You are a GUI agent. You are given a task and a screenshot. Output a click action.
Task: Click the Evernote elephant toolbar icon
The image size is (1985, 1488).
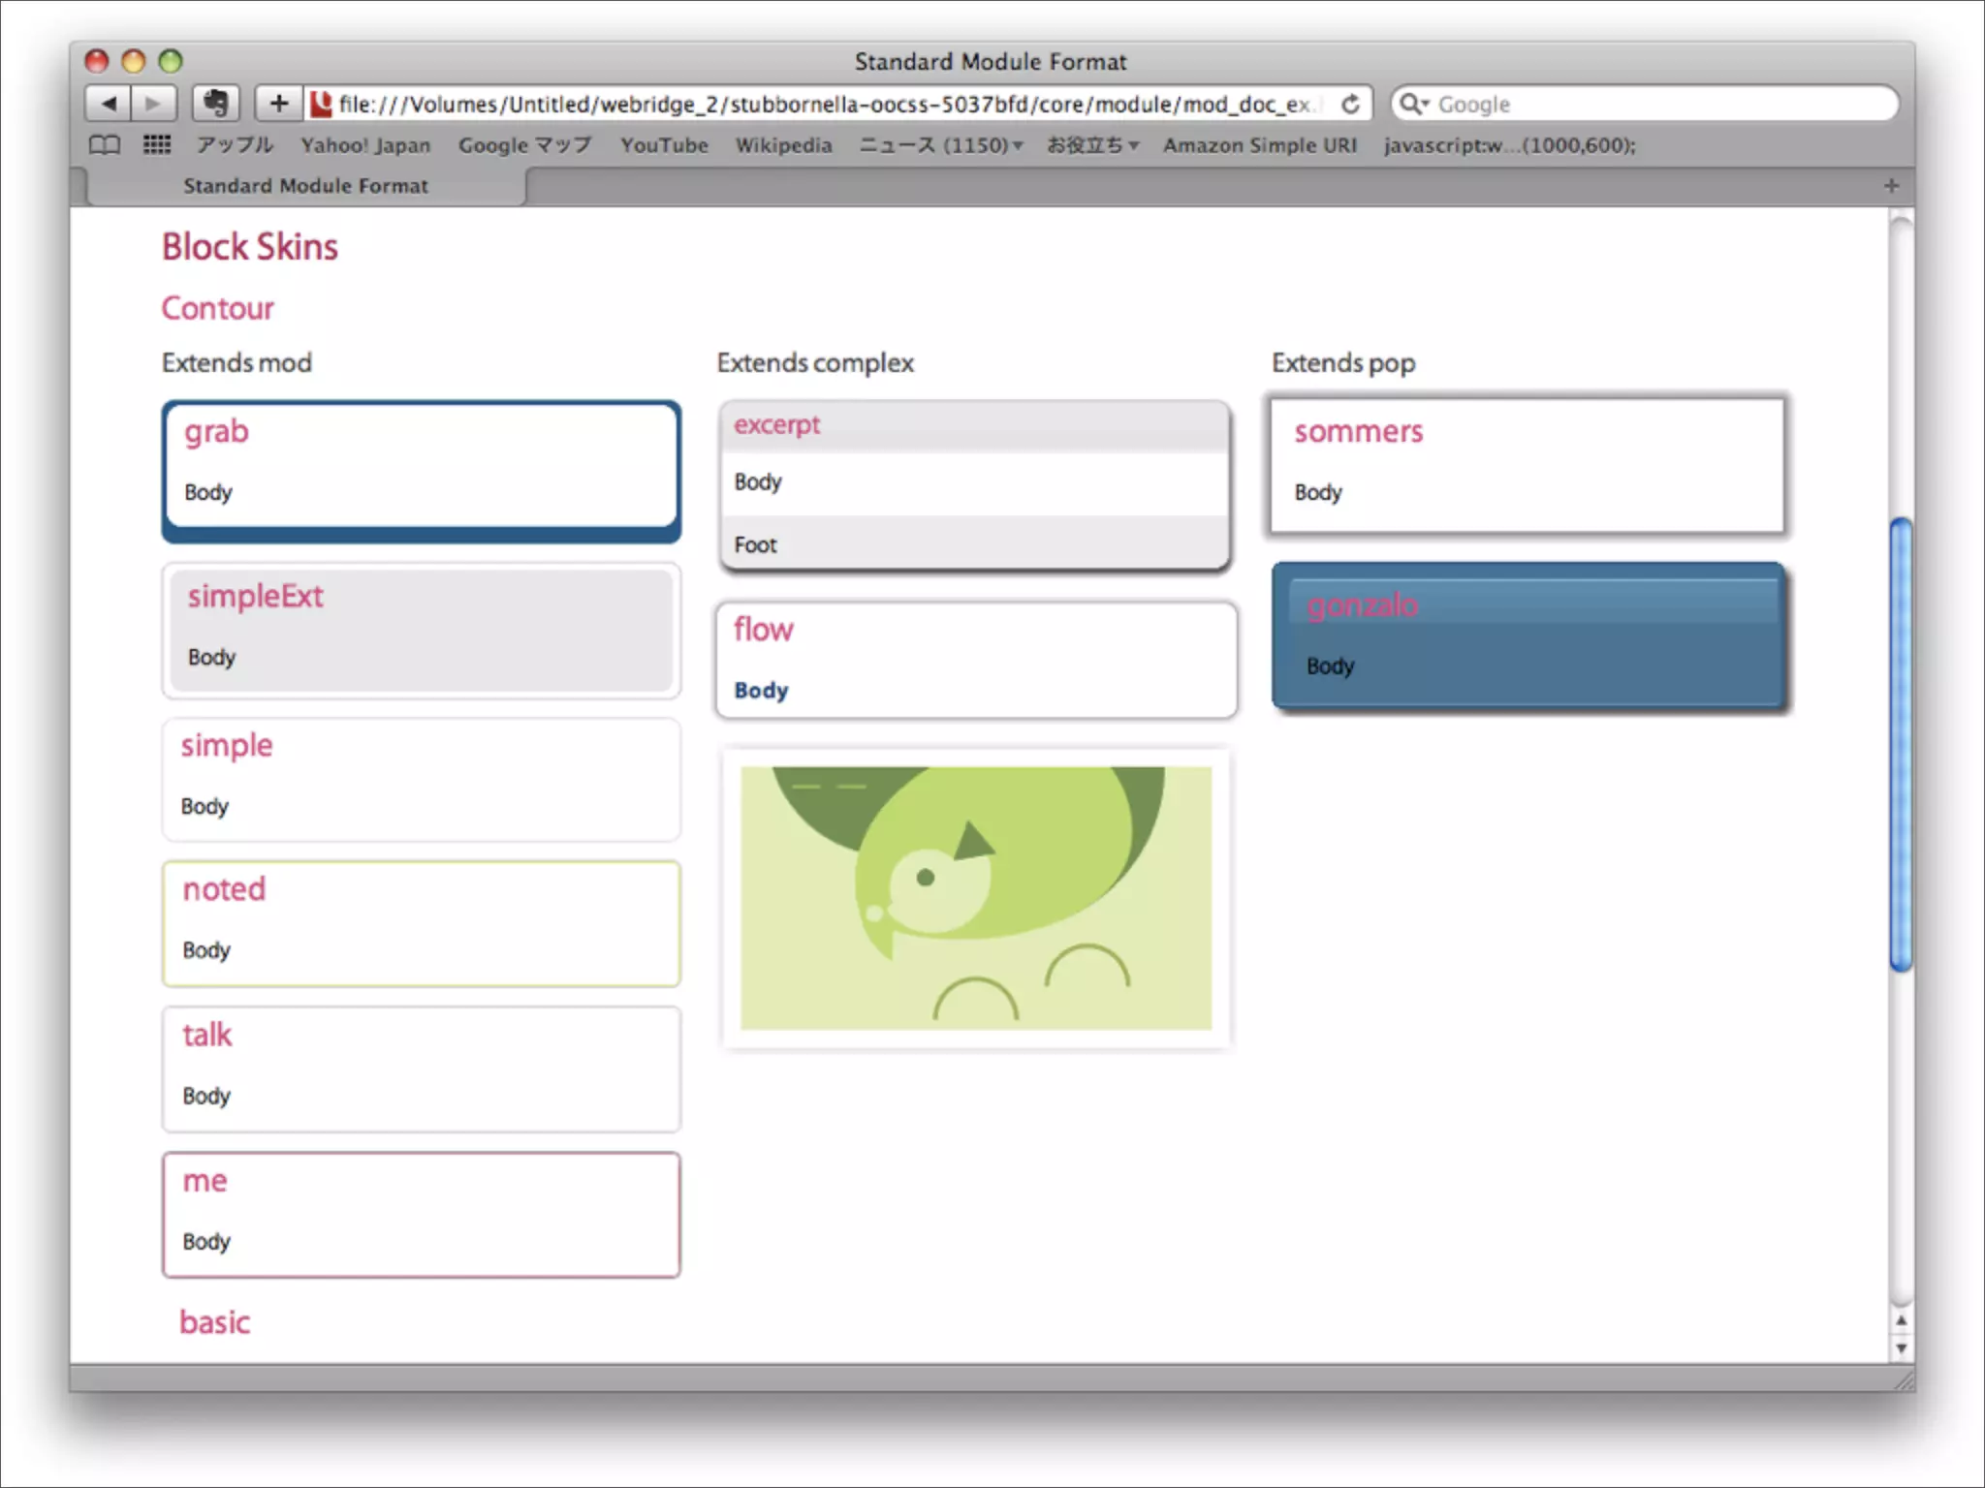click(x=215, y=104)
